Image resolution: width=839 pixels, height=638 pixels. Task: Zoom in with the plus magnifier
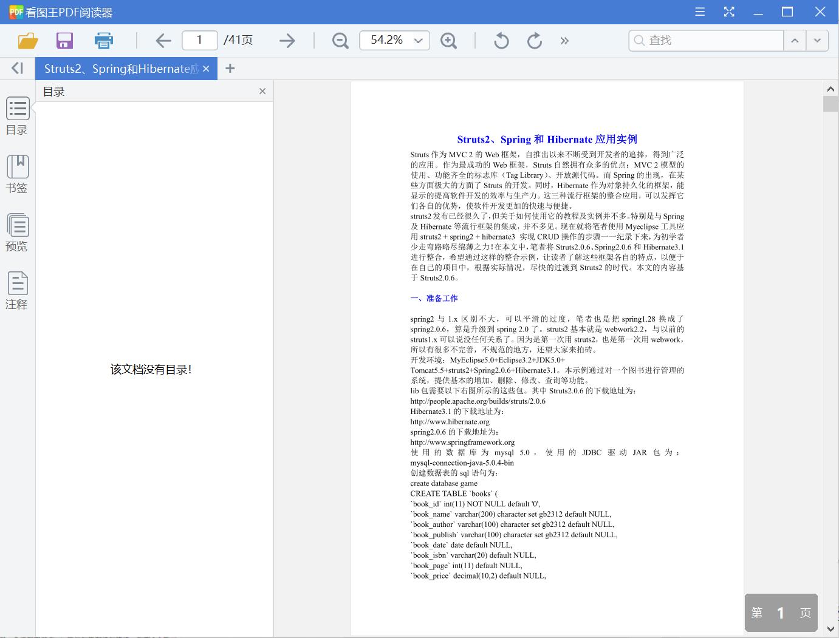tap(448, 41)
